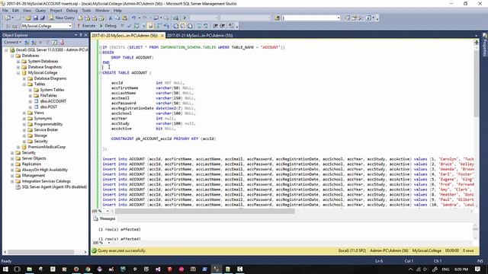Click the Paste clipboard icon
This screenshot has height=274, width=488.
pos(124,18)
